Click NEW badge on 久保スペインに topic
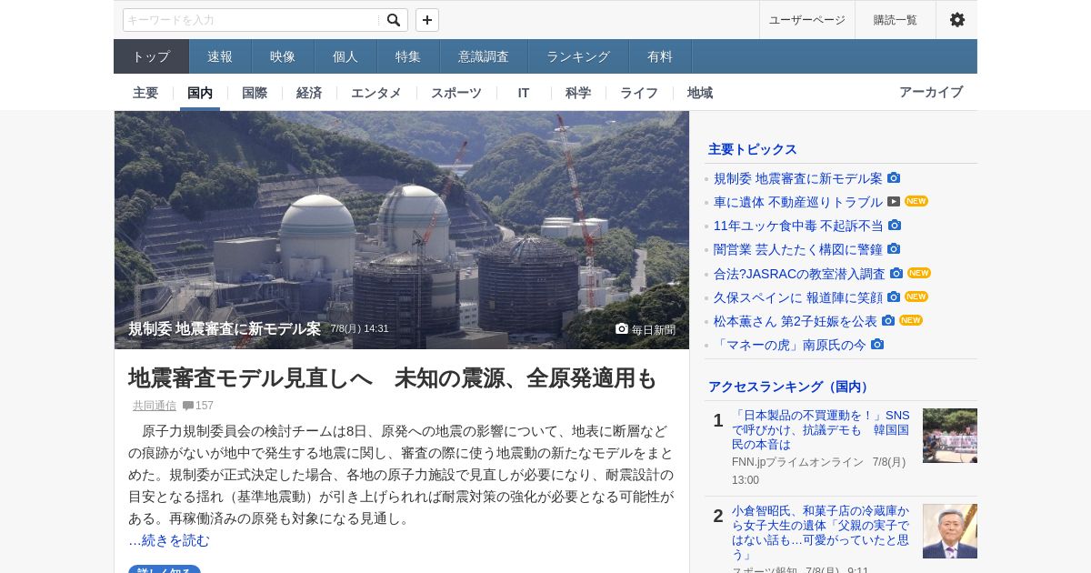Image resolution: width=1091 pixels, height=573 pixels. (x=916, y=297)
